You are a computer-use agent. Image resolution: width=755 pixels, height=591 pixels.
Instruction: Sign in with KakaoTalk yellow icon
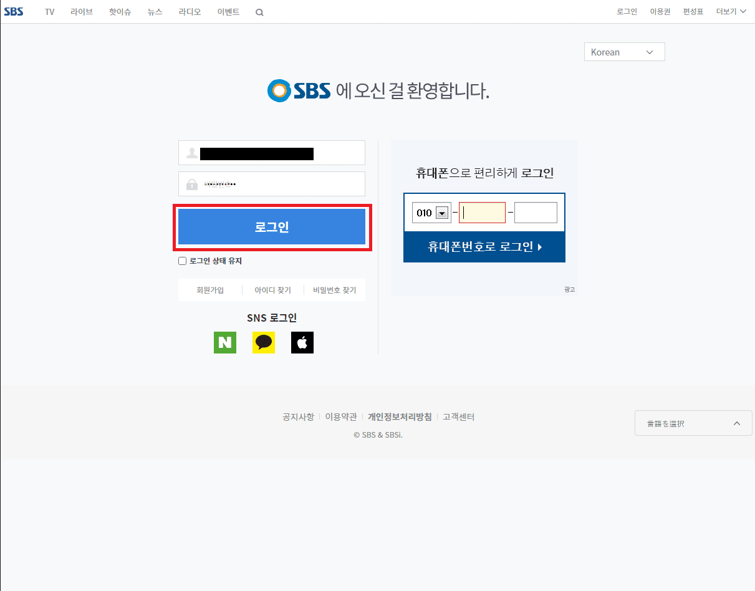click(x=264, y=342)
